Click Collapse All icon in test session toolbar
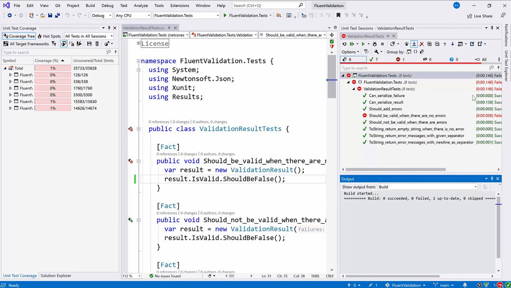 coord(437,44)
